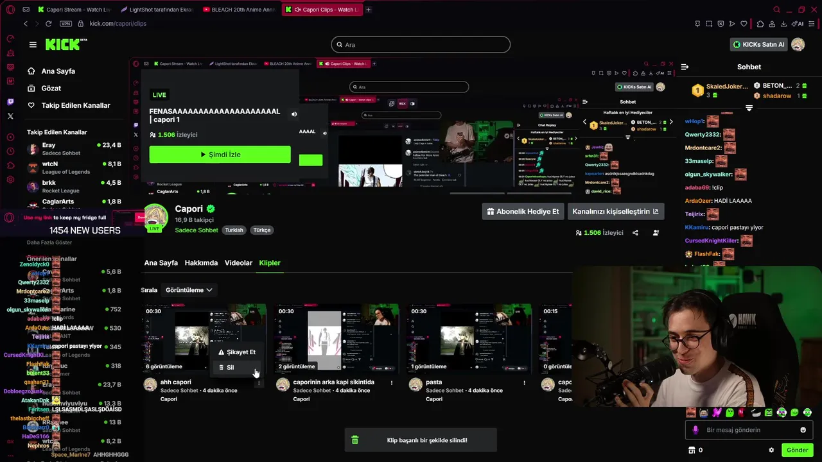
Task: Open the Twitch icon in Opera sidebar
Action: [x=10, y=102]
